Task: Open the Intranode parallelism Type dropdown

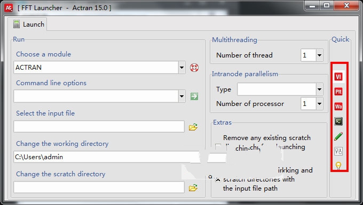Action: tap(319, 89)
